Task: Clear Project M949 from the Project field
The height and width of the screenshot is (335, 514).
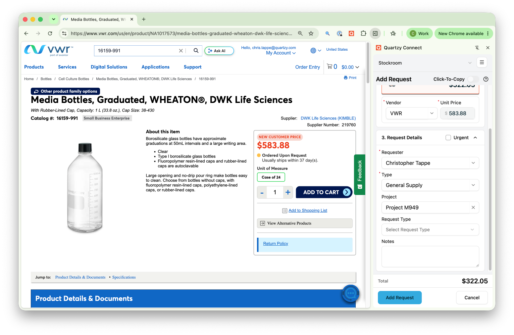Action: click(x=473, y=208)
